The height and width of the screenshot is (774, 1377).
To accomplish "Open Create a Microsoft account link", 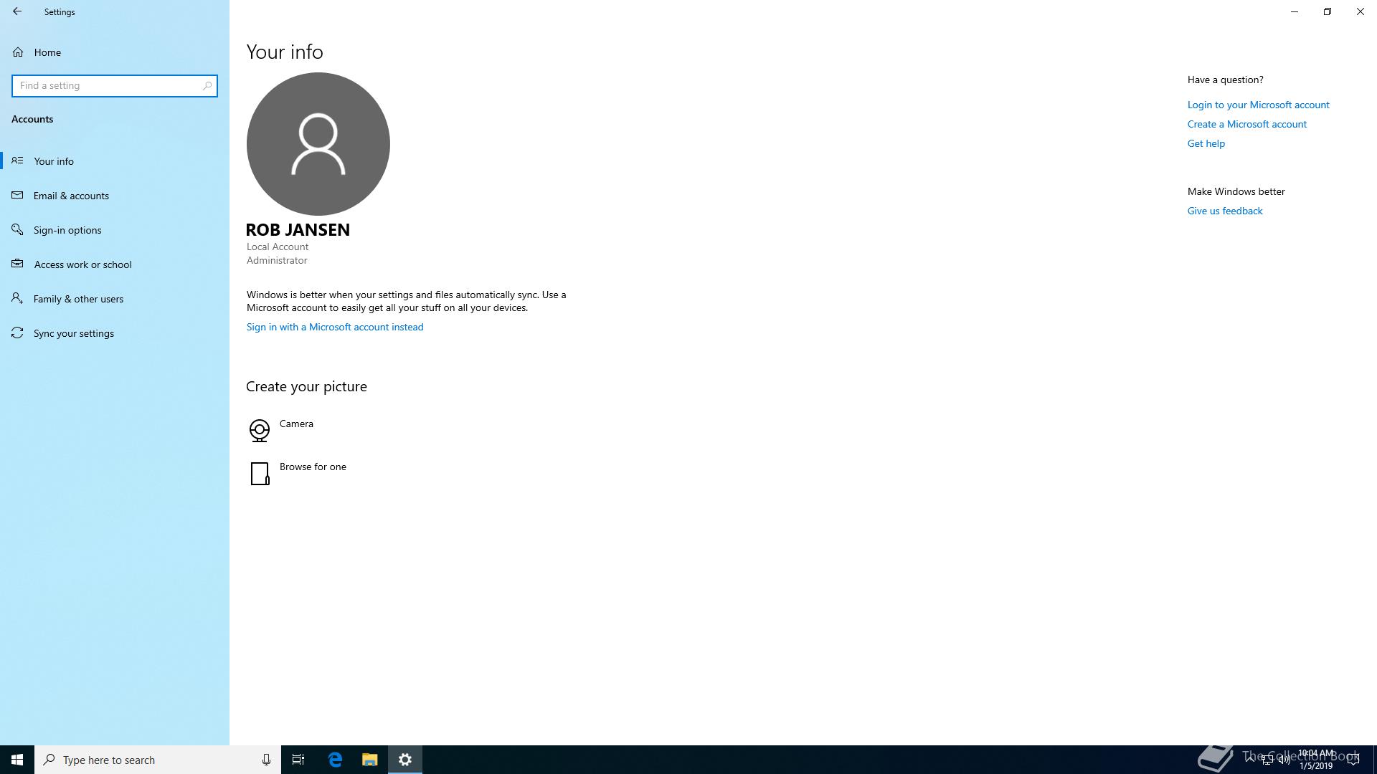I will pos(1246,124).
